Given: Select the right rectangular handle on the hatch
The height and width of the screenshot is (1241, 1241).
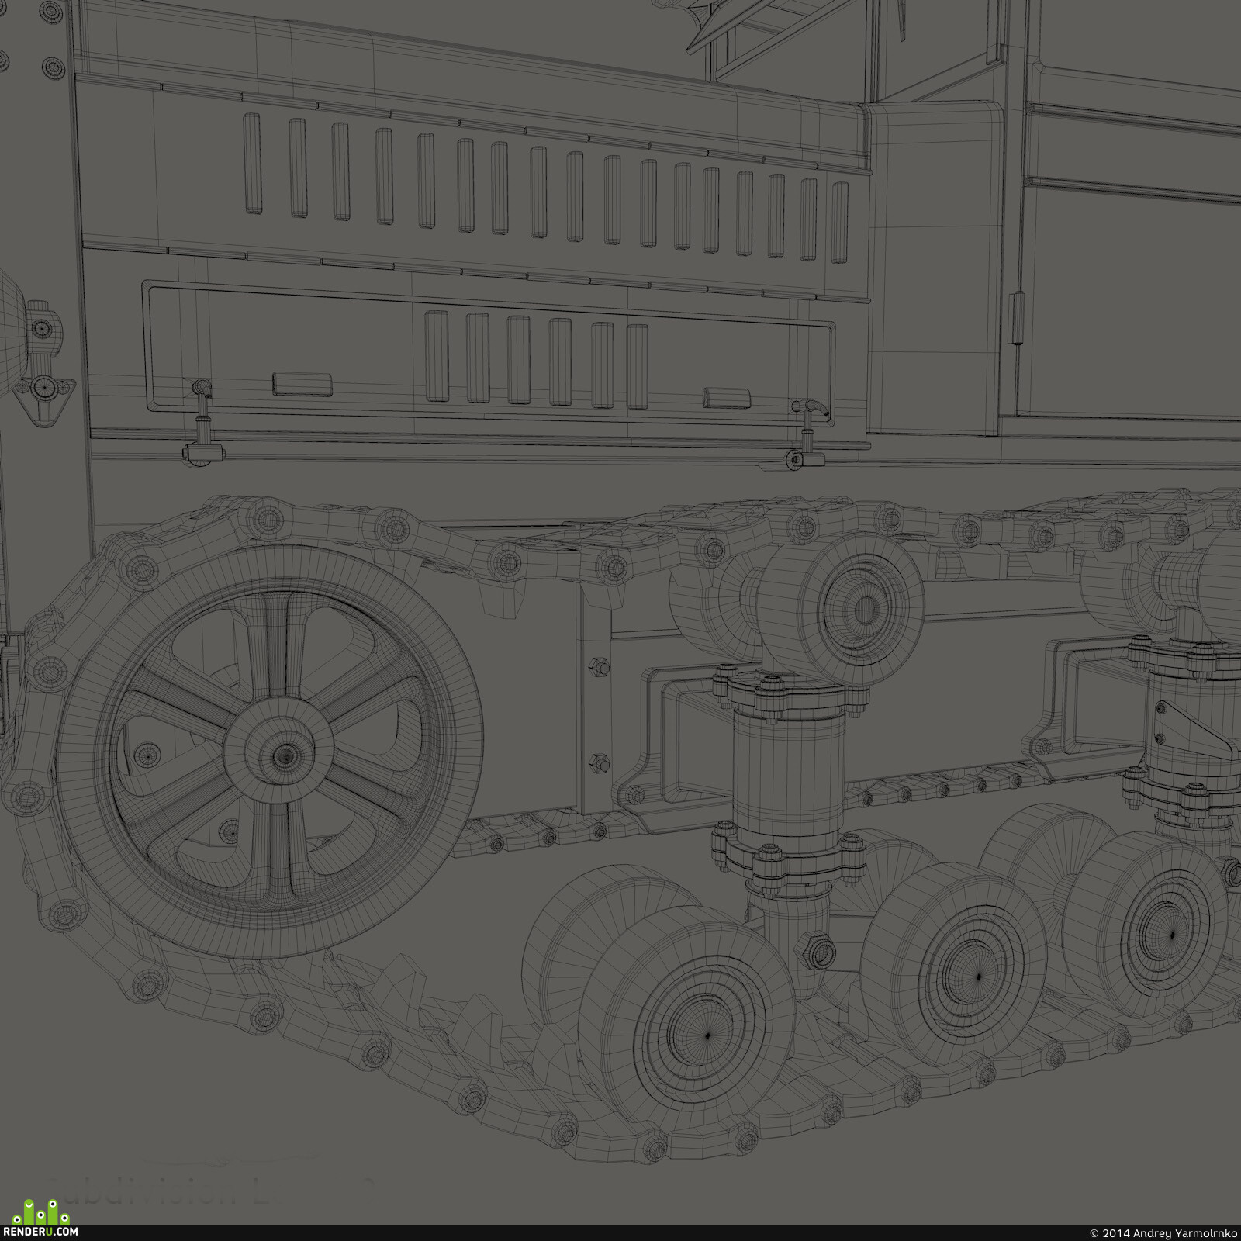Looking at the screenshot, I should click(x=727, y=398).
